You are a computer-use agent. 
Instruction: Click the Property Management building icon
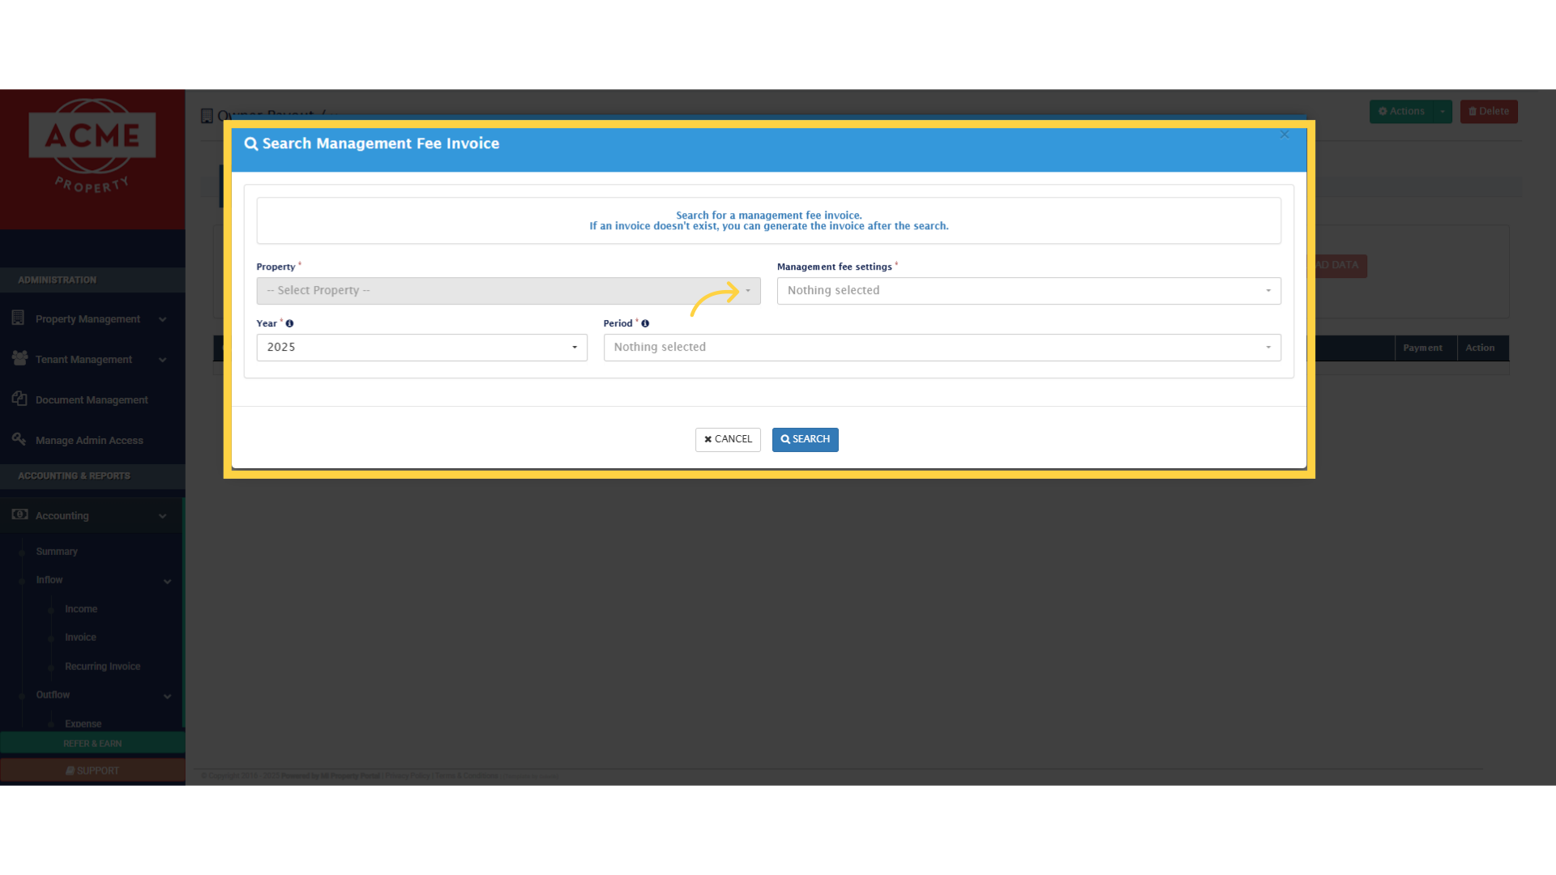[x=18, y=318]
